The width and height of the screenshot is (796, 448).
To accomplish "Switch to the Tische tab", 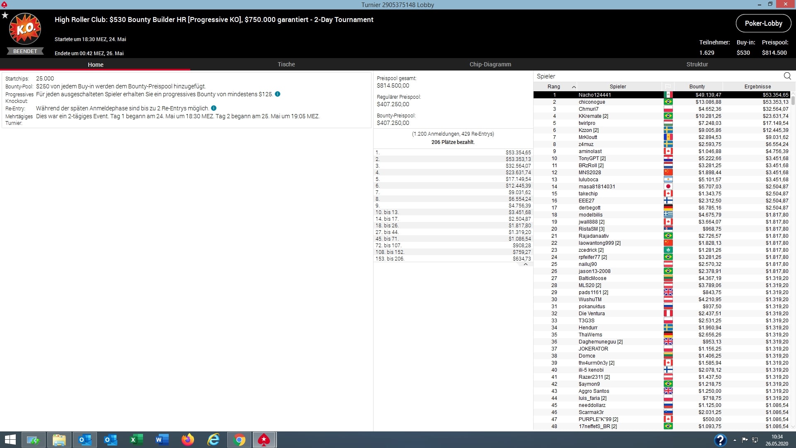I will (x=286, y=64).
